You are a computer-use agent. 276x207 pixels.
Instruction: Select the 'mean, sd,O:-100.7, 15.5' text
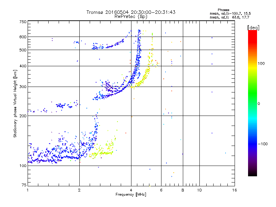point(230,13)
